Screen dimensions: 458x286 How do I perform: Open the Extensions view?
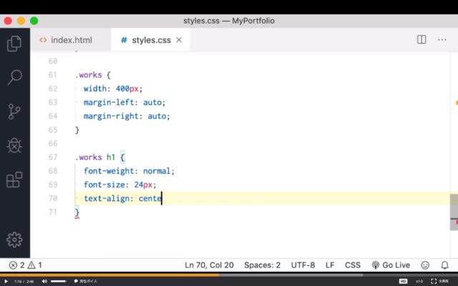coord(14,179)
